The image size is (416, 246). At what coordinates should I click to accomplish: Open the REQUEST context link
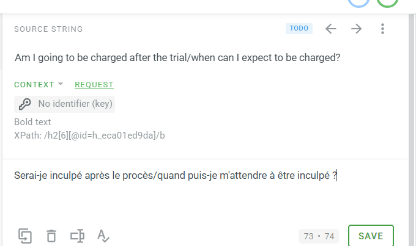[x=94, y=84]
